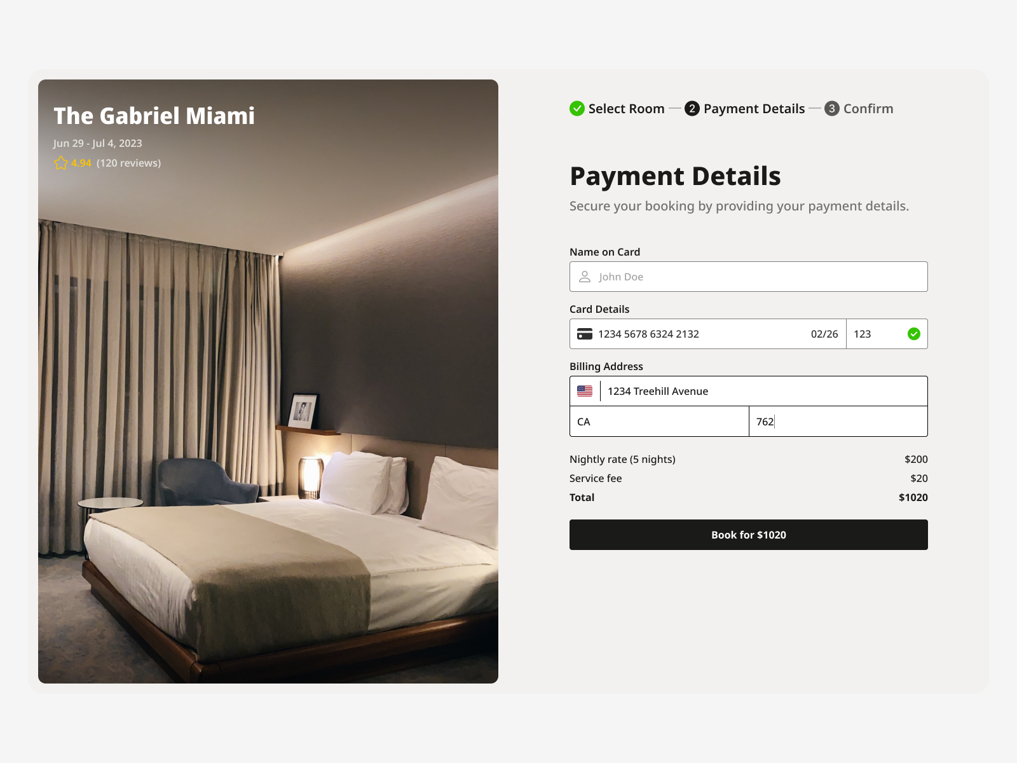Click the CVV field showing 123
The height and width of the screenshot is (763, 1017).
(x=876, y=334)
